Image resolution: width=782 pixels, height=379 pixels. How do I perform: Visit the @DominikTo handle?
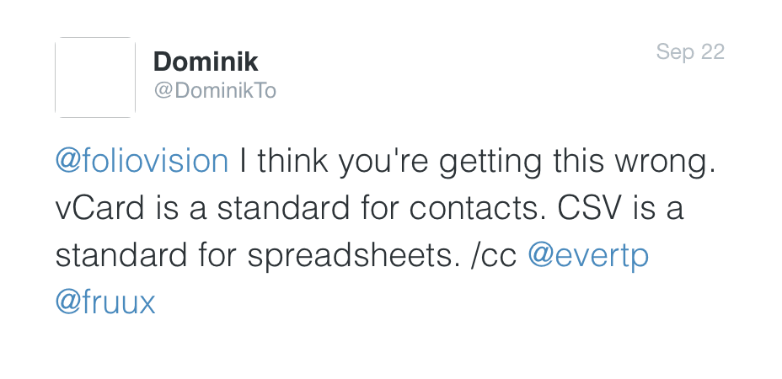click(215, 91)
